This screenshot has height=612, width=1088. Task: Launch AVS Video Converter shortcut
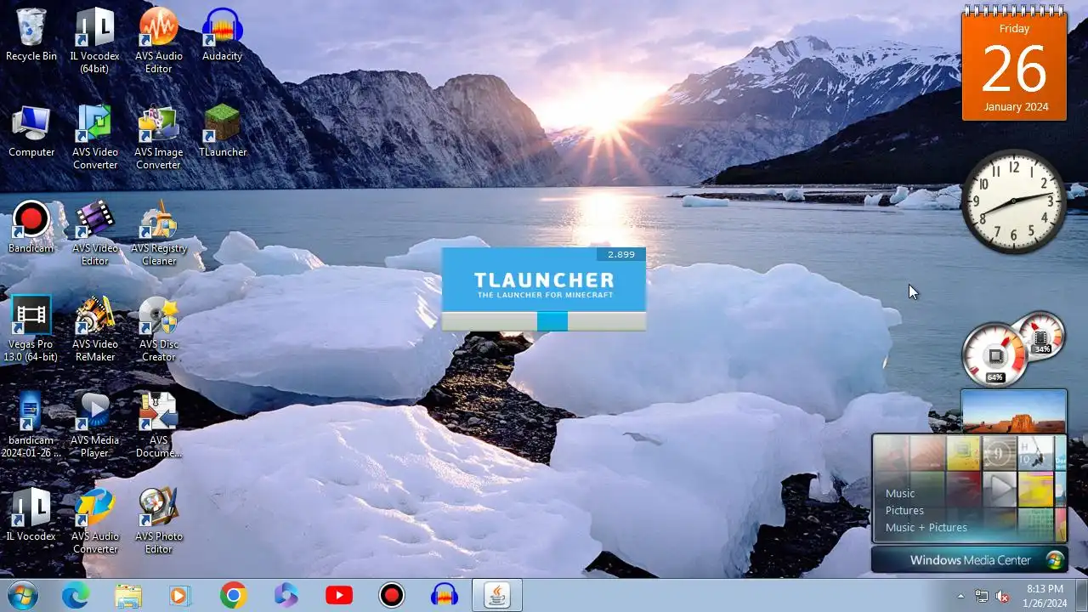click(94, 137)
